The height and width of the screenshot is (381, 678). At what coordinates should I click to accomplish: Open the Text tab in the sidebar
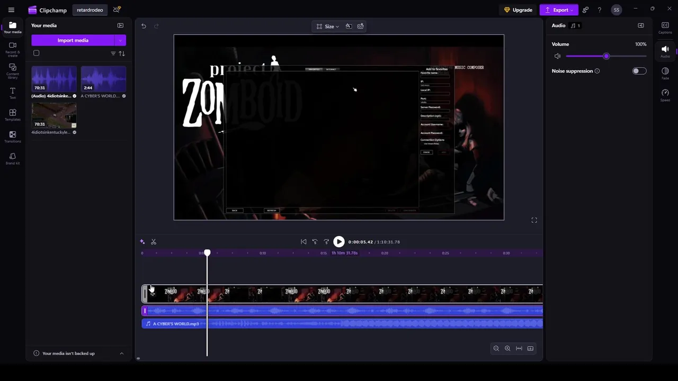click(13, 93)
